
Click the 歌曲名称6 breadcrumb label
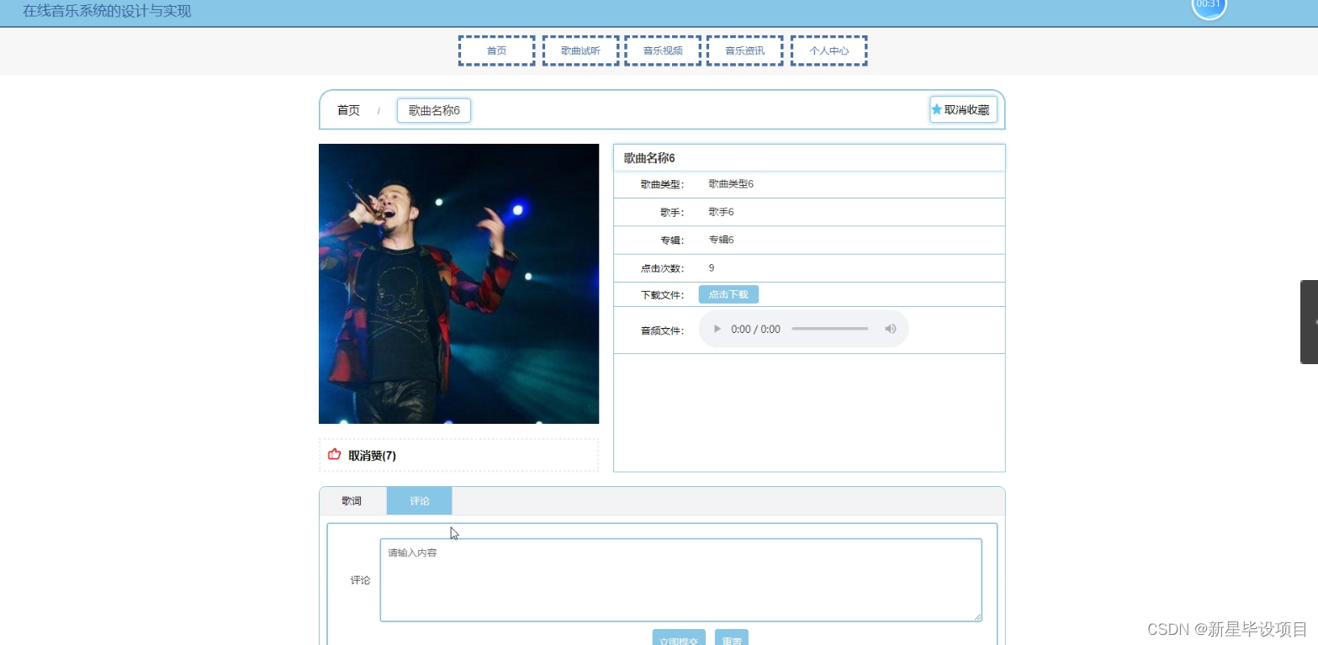tap(433, 109)
